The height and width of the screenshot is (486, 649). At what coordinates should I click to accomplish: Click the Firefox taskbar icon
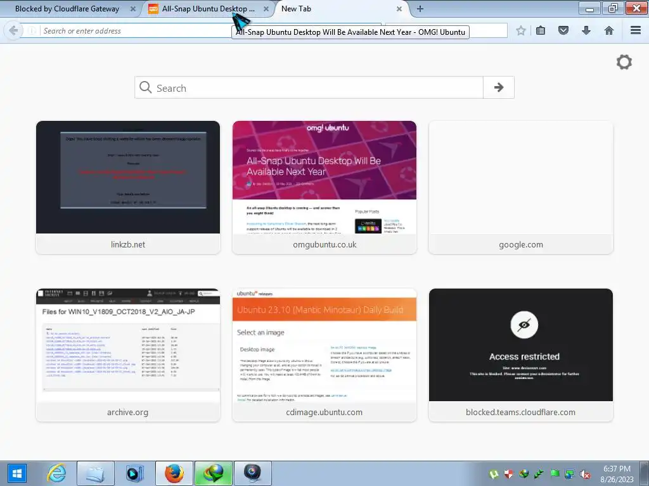(174, 473)
